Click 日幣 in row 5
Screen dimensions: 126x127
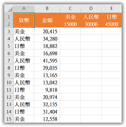click(x=24, y=46)
